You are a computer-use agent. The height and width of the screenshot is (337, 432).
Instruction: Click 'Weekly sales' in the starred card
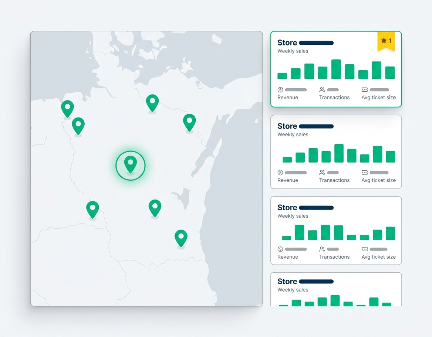293,51
